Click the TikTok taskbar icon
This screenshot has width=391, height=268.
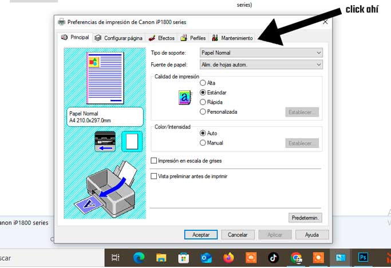(274, 258)
